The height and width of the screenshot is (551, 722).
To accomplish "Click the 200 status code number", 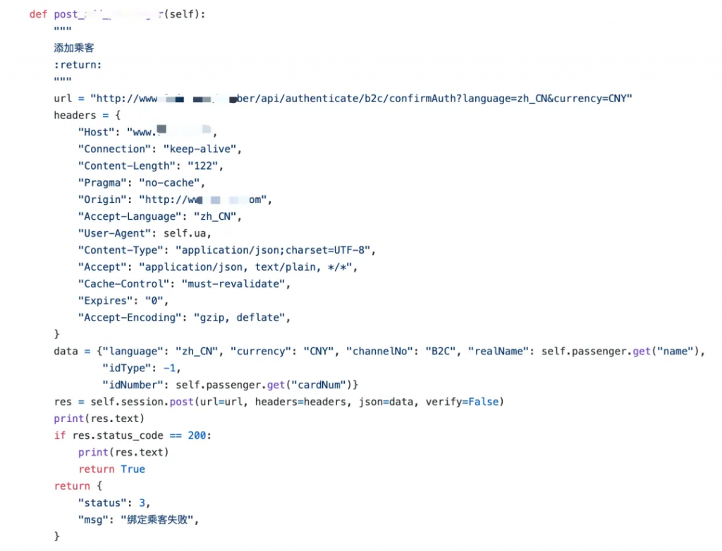I will tap(197, 435).
